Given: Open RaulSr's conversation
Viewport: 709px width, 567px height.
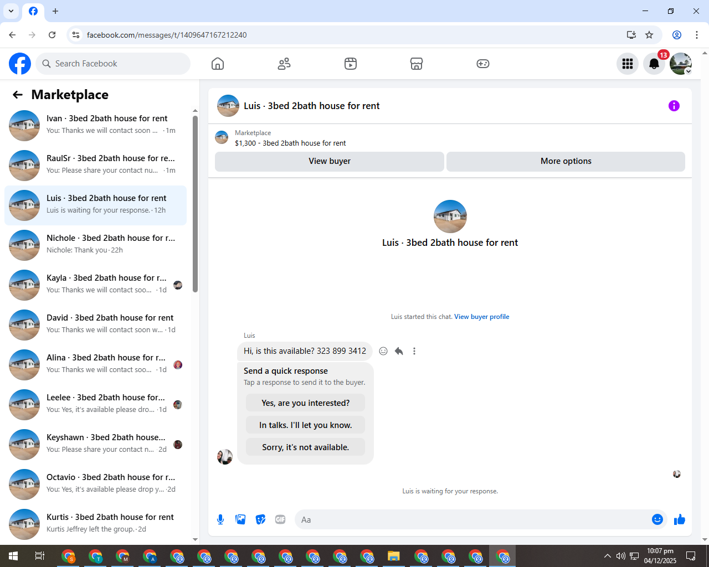Looking at the screenshot, I should [x=95, y=165].
